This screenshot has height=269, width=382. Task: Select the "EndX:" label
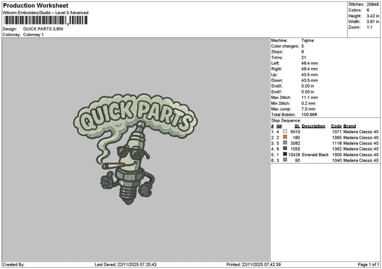tap(276, 86)
